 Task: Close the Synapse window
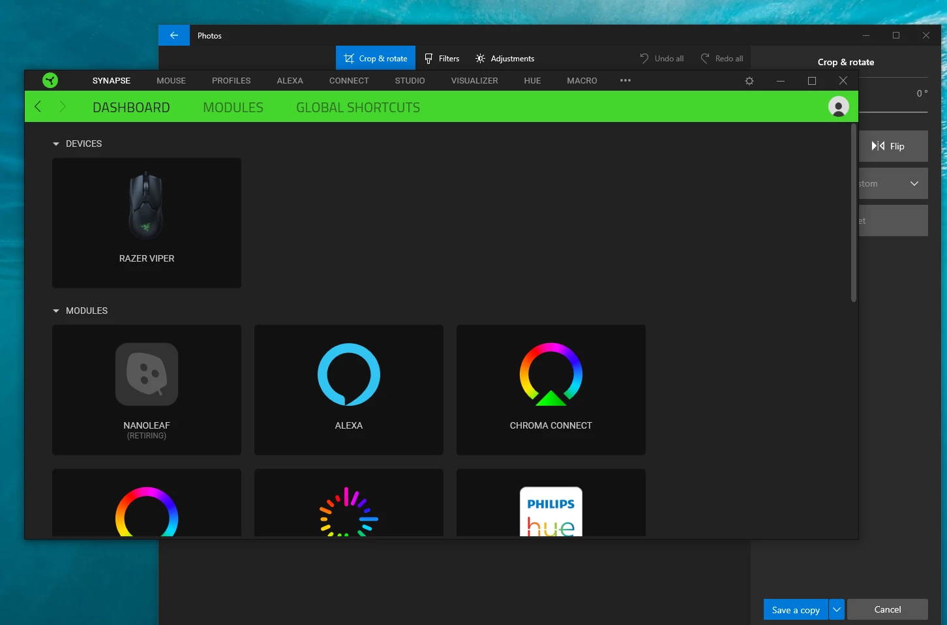843,81
